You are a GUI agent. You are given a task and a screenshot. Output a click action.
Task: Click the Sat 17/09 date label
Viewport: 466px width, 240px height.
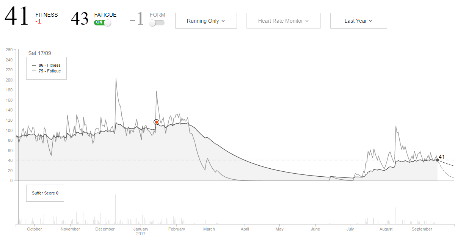[39, 53]
